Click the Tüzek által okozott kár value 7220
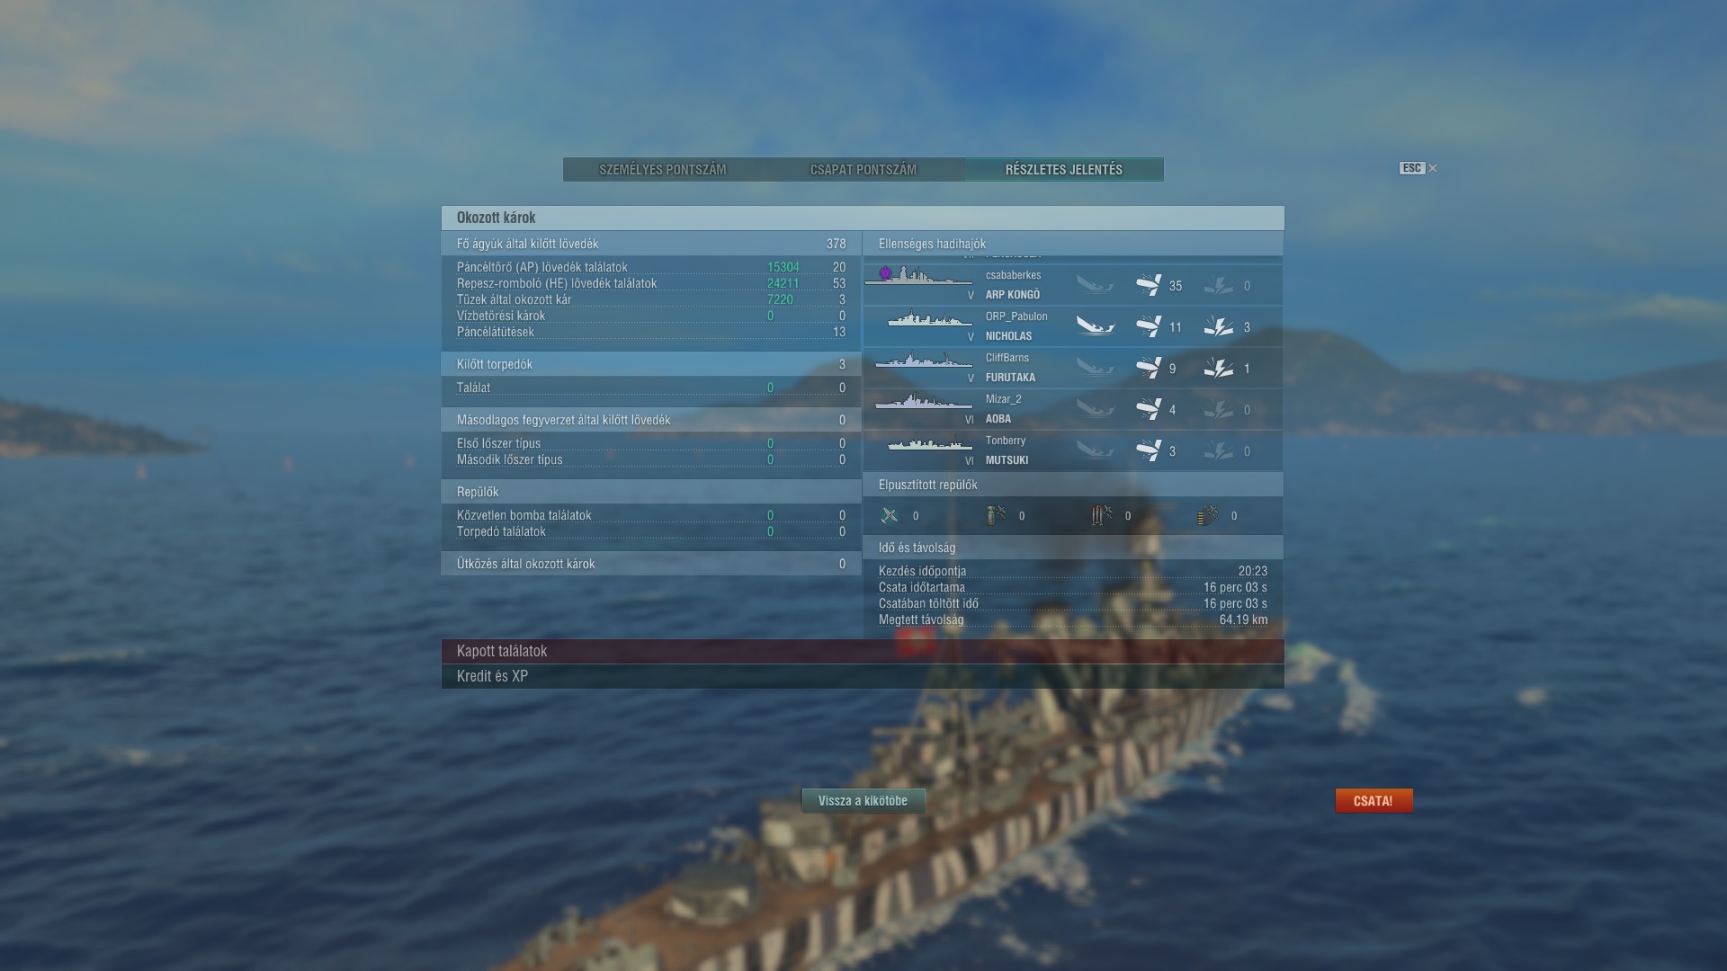1727x971 pixels. tap(780, 299)
